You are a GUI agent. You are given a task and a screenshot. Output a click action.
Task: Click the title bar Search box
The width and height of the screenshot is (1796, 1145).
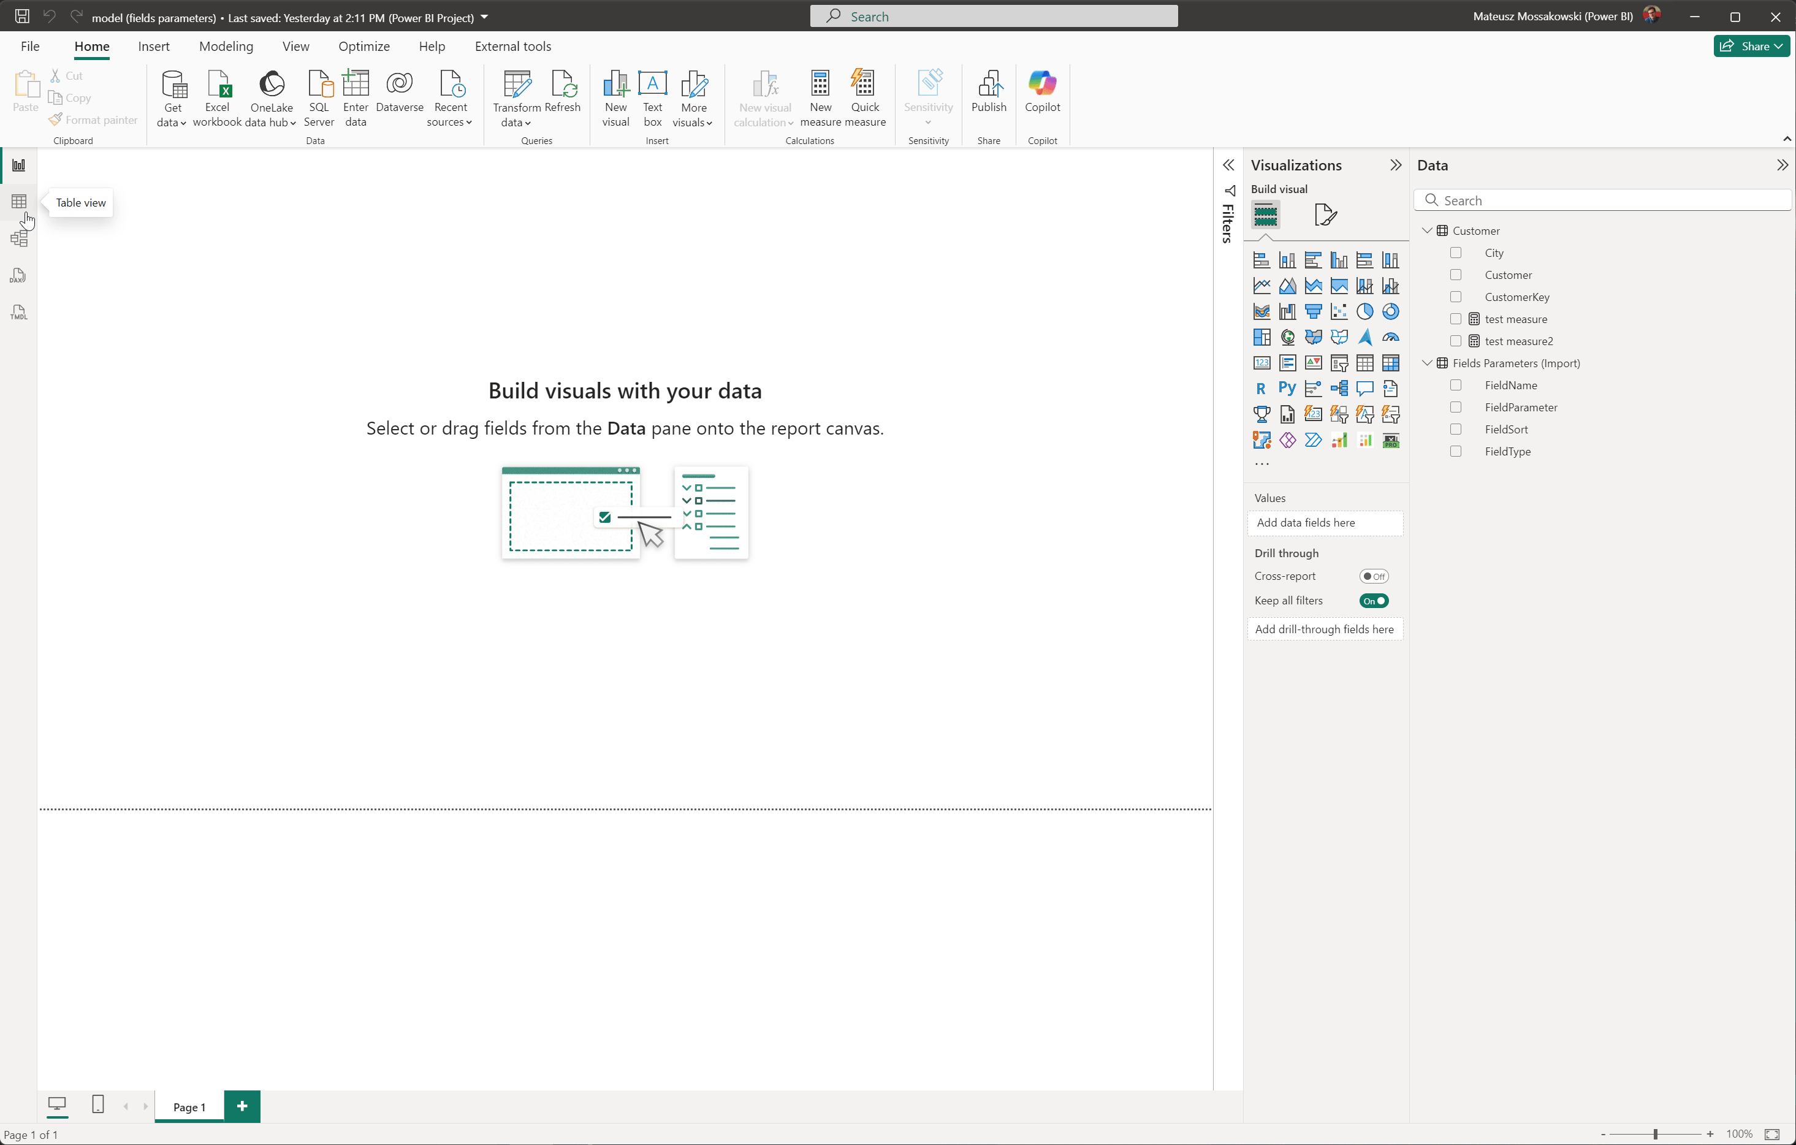point(994,17)
